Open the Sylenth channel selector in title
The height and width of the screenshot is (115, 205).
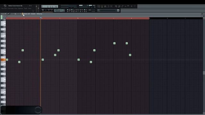(33, 14)
